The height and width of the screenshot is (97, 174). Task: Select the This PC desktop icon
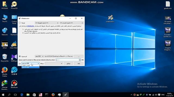tap(5, 18)
